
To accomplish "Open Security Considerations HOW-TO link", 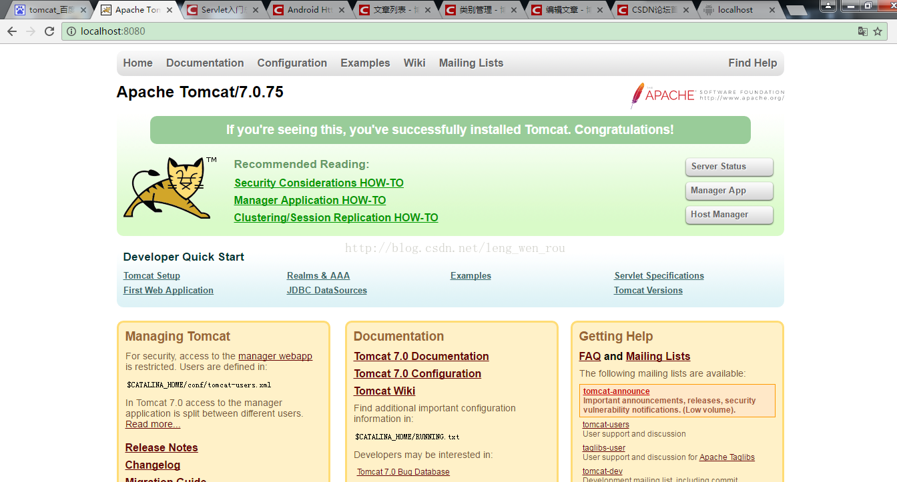I will [x=319, y=183].
